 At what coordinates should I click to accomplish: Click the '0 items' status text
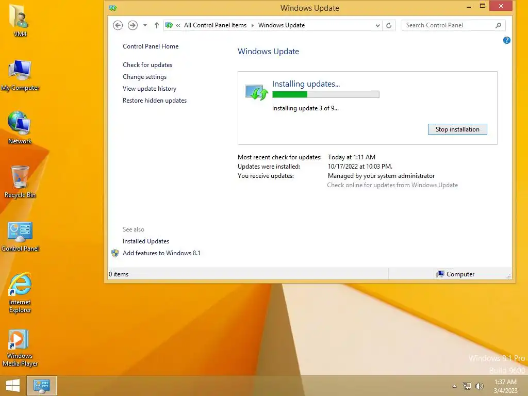tap(119, 274)
